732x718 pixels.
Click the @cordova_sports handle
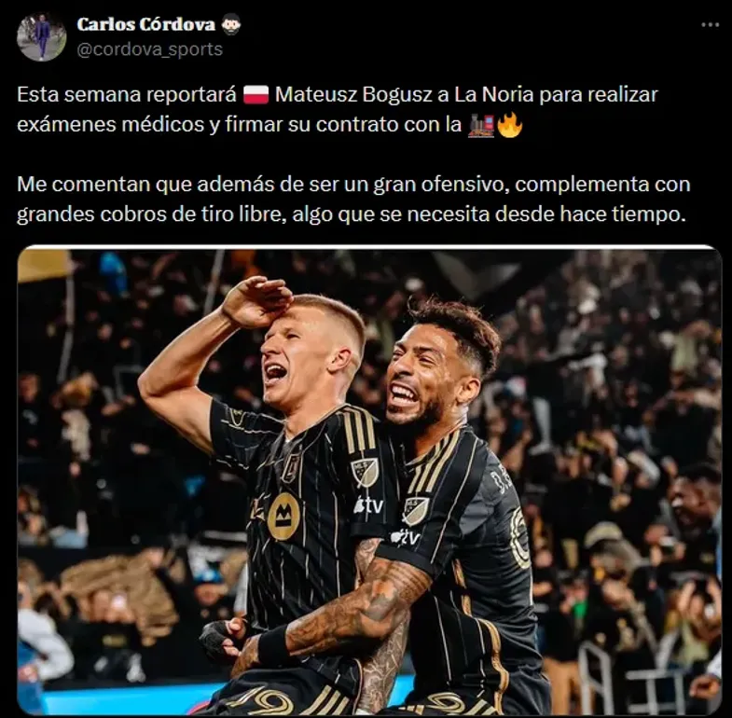pyautogui.click(x=149, y=49)
